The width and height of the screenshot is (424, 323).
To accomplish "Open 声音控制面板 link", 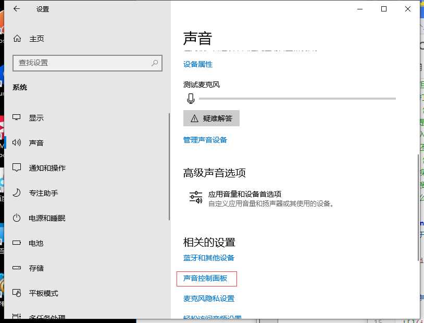I will (205, 278).
